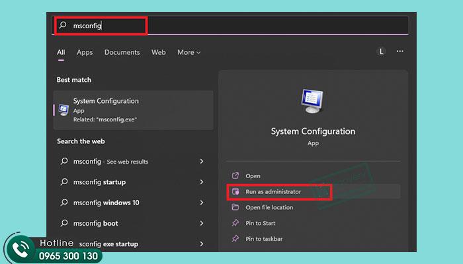Switch to the Apps tab
This screenshot has width=463, height=264.
85,52
